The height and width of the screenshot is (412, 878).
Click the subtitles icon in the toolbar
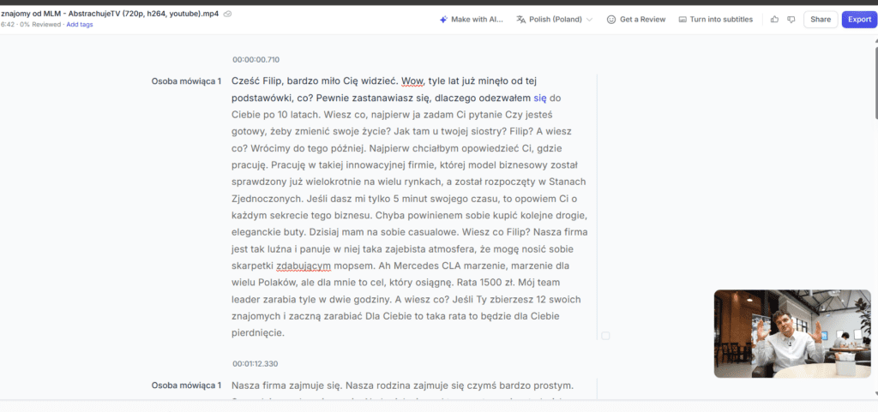tap(683, 19)
